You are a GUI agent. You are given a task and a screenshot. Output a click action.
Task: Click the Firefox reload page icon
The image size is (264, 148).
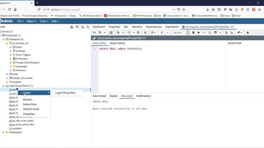pos(9,9)
